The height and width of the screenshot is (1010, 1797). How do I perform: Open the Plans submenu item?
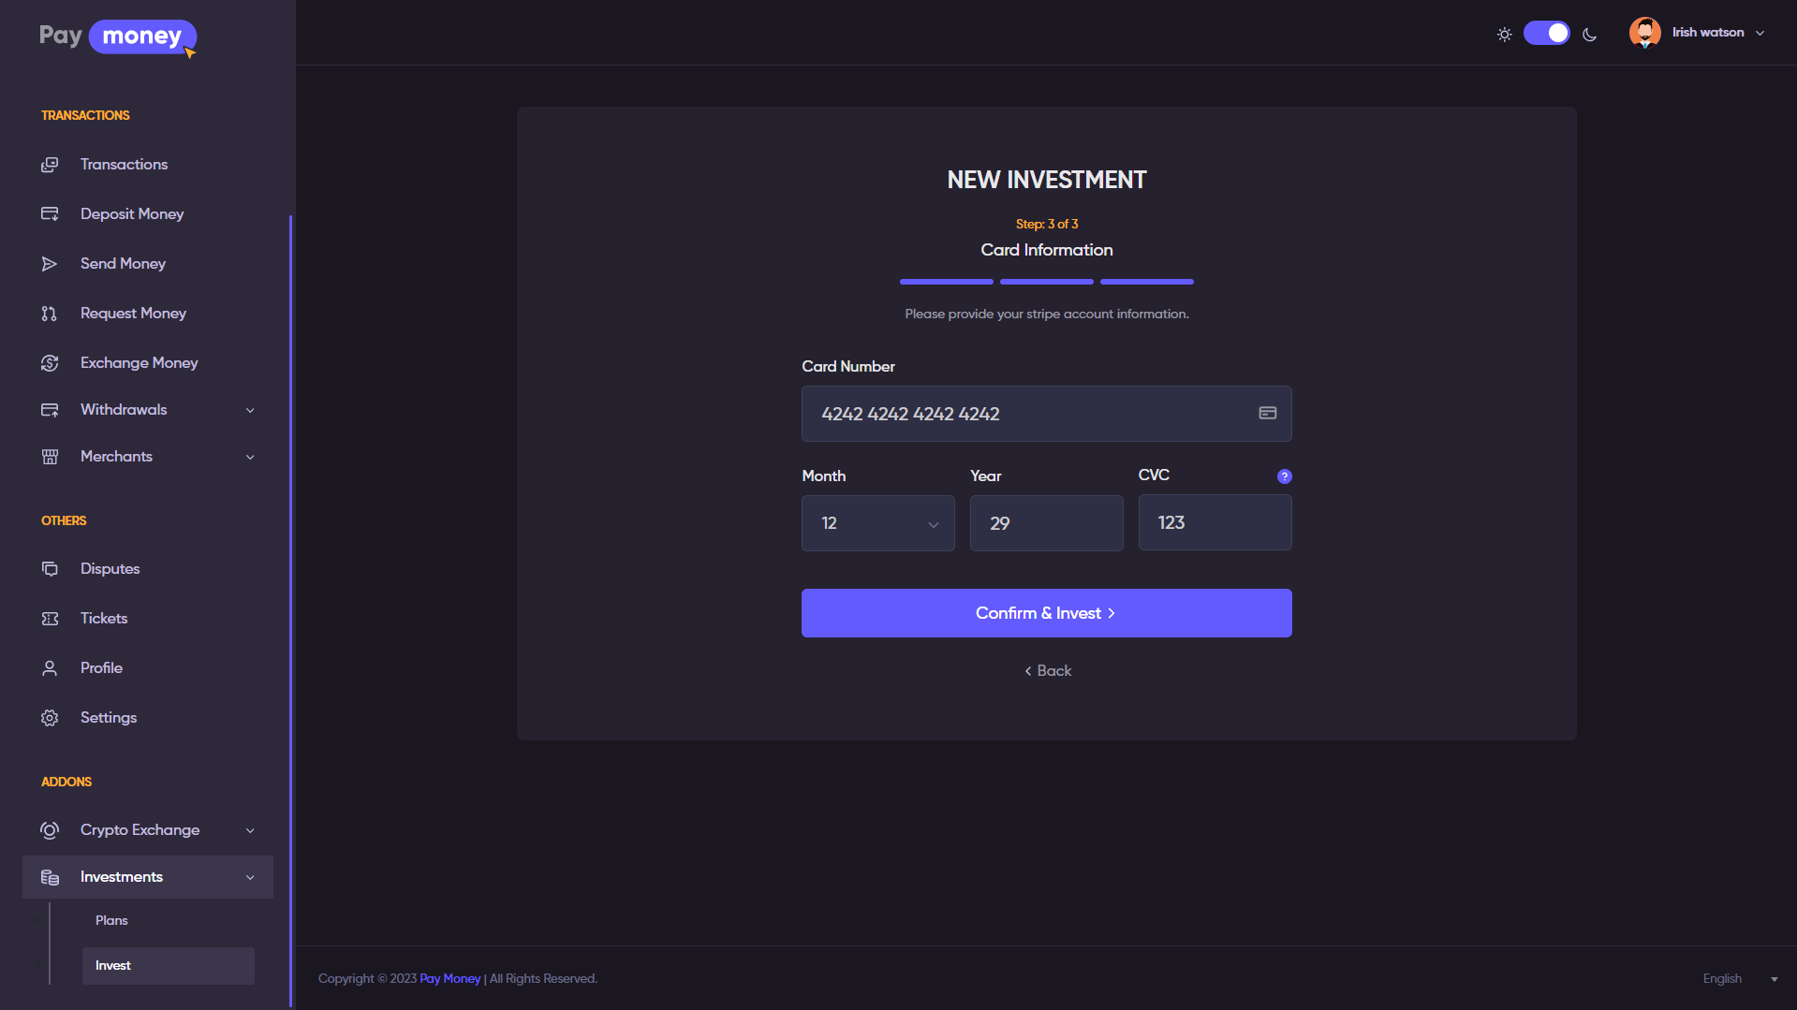tap(111, 921)
